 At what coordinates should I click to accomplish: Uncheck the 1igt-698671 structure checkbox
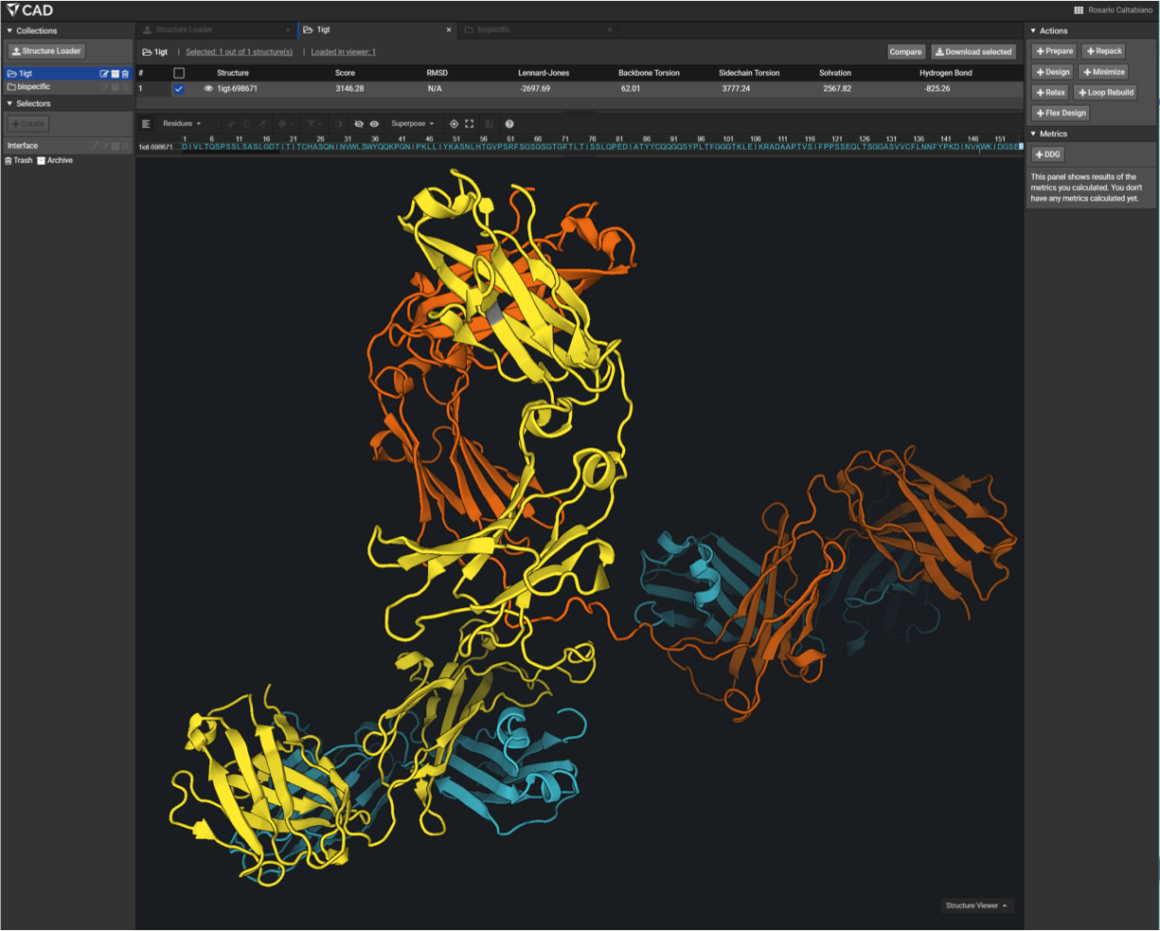[x=179, y=89]
